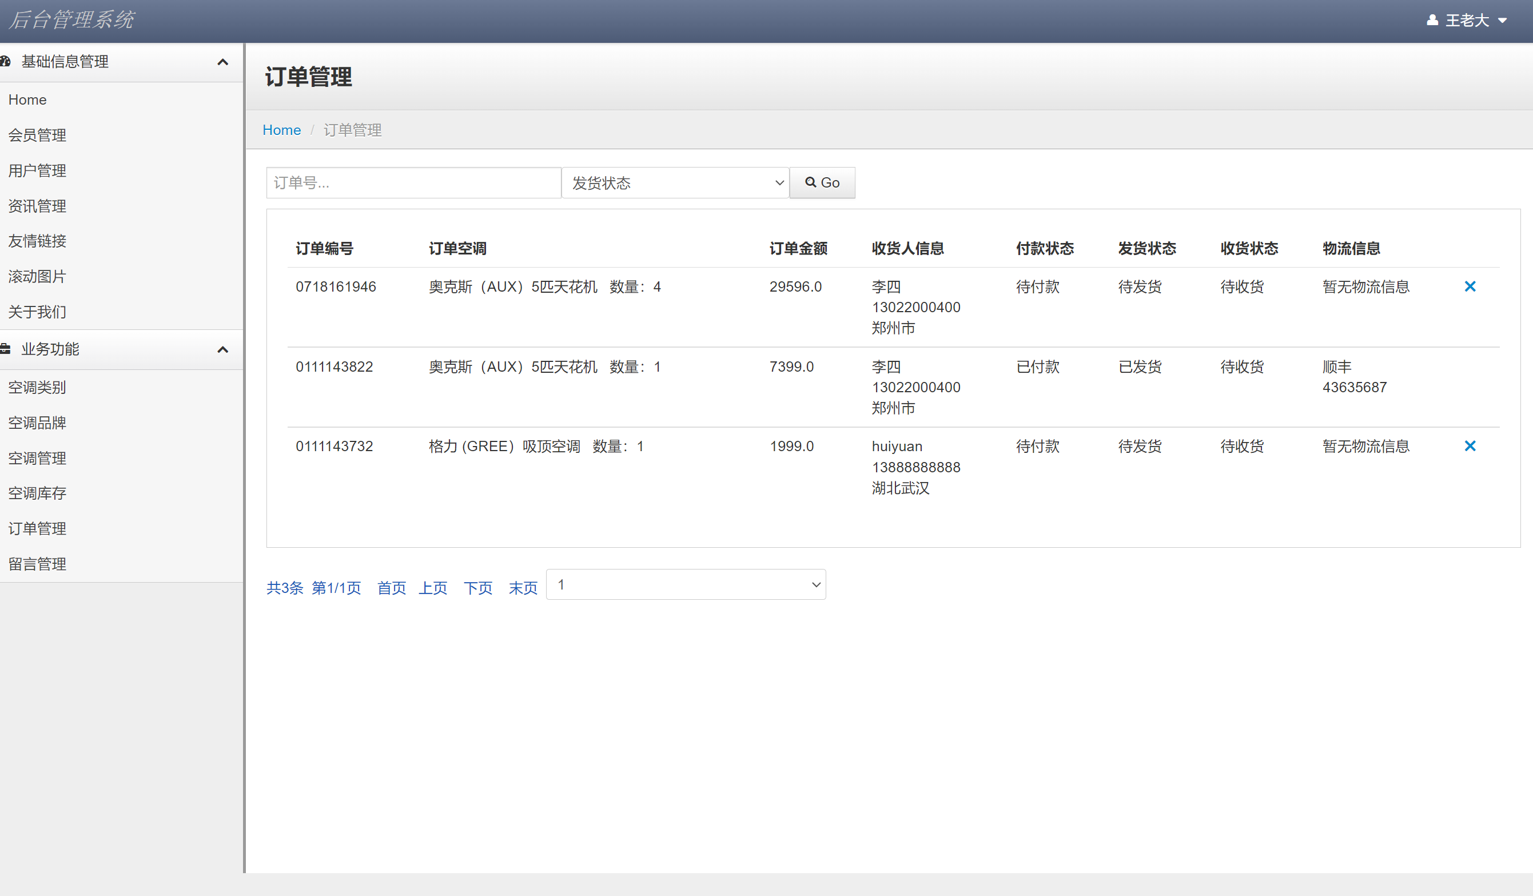Click the 订单号 search input field
1533x896 pixels.
[413, 182]
